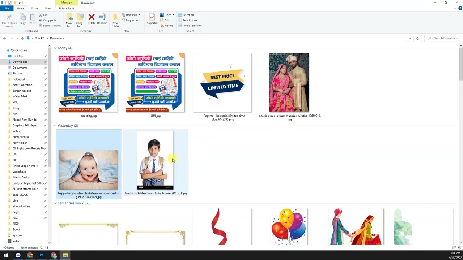
Task: Click This PC in address breadcrumb
Action: pyautogui.click(x=40, y=38)
